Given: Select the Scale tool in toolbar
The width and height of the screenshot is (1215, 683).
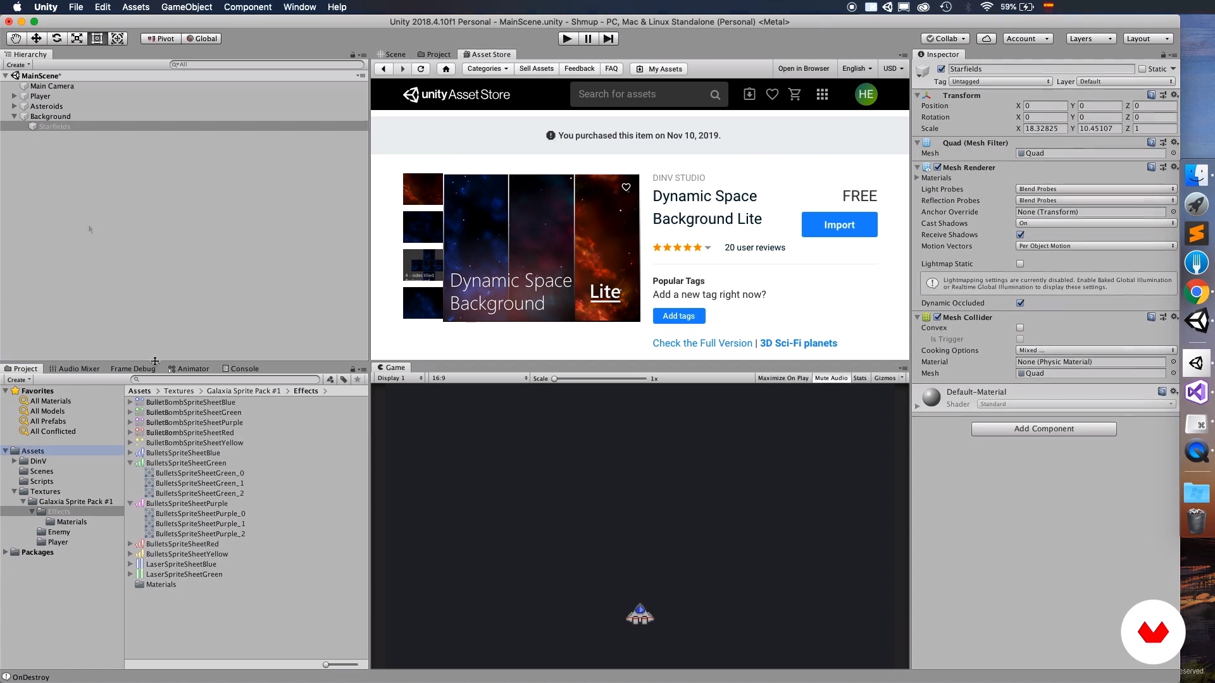Looking at the screenshot, I should [x=77, y=39].
